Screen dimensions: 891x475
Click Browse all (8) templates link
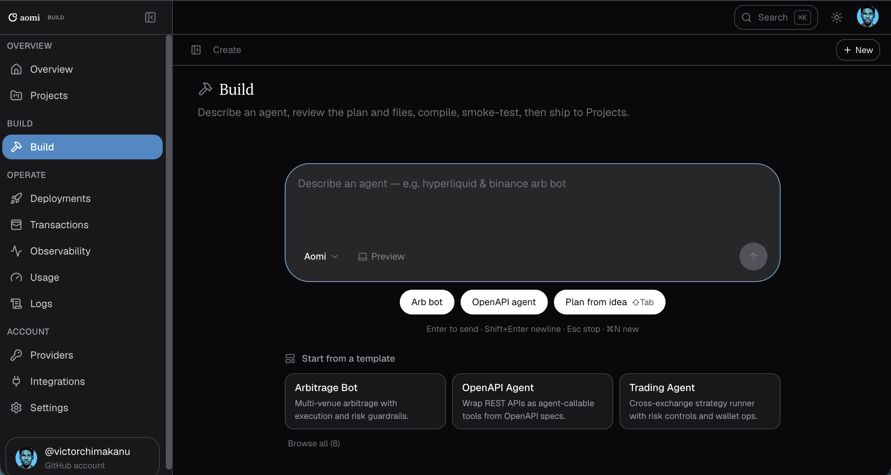coord(314,443)
